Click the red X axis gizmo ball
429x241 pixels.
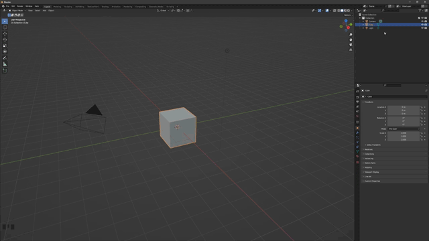pos(349,27)
